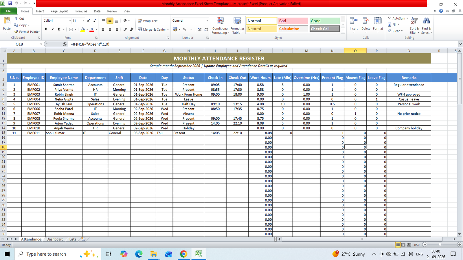
Task: Select Middle Align alignment
Action: point(110,21)
